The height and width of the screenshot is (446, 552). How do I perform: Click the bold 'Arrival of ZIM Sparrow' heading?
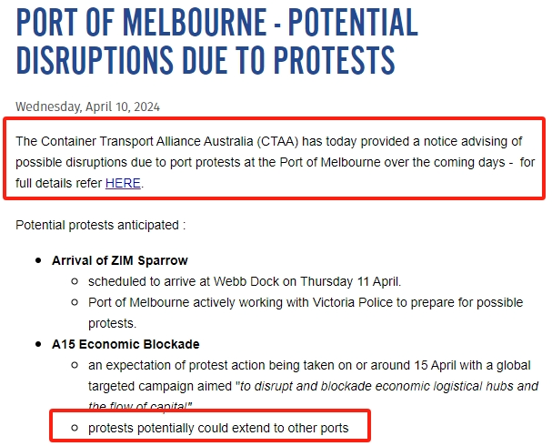tap(120, 260)
